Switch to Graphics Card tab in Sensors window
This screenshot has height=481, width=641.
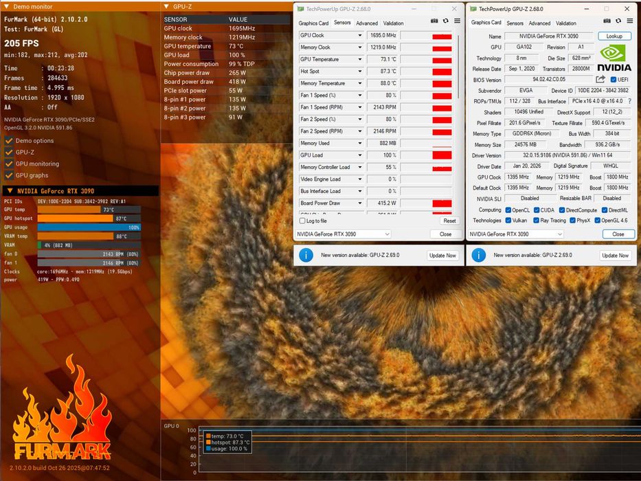[313, 23]
